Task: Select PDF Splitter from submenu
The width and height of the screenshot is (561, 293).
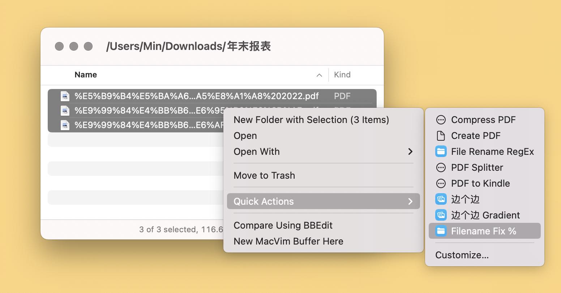Action: tap(484, 167)
